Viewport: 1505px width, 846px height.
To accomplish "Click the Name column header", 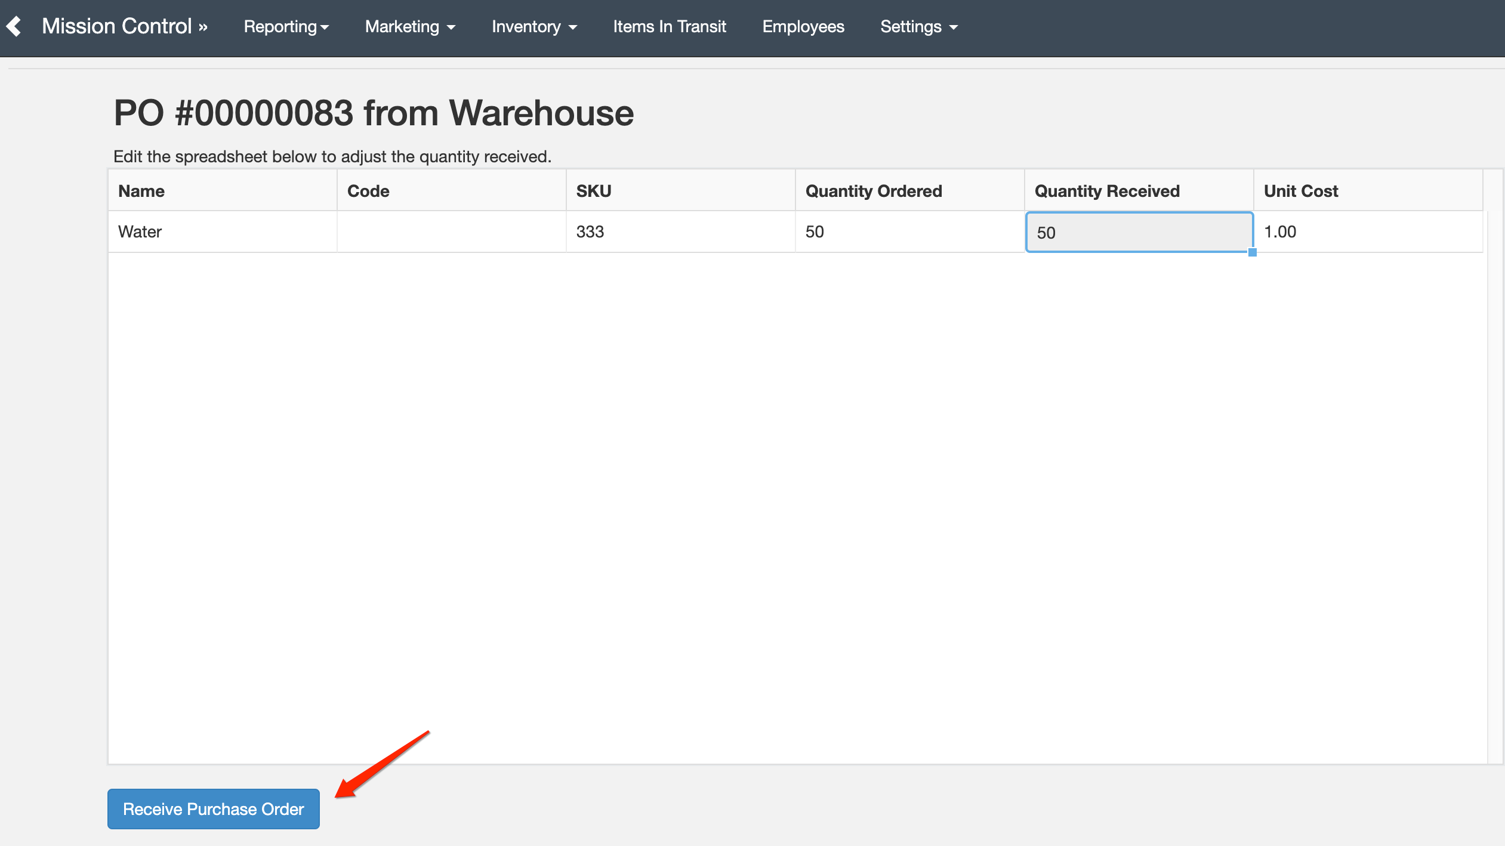I will pyautogui.click(x=223, y=190).
